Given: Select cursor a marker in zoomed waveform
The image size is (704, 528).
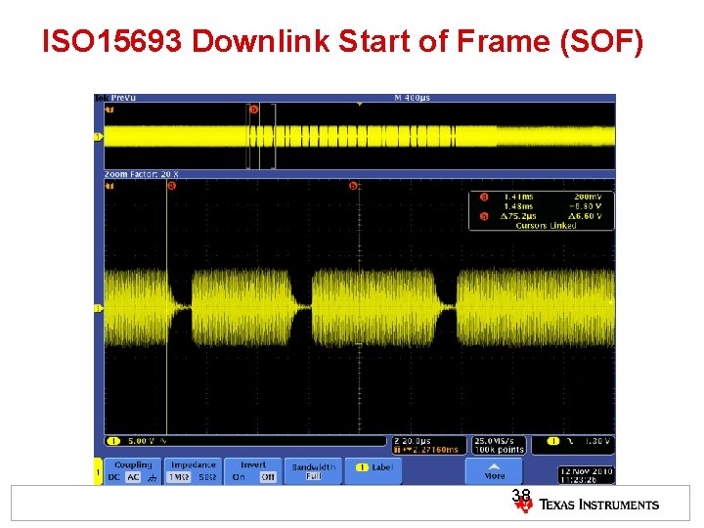Looking at the screenshot, I should (x=171, y=186).
